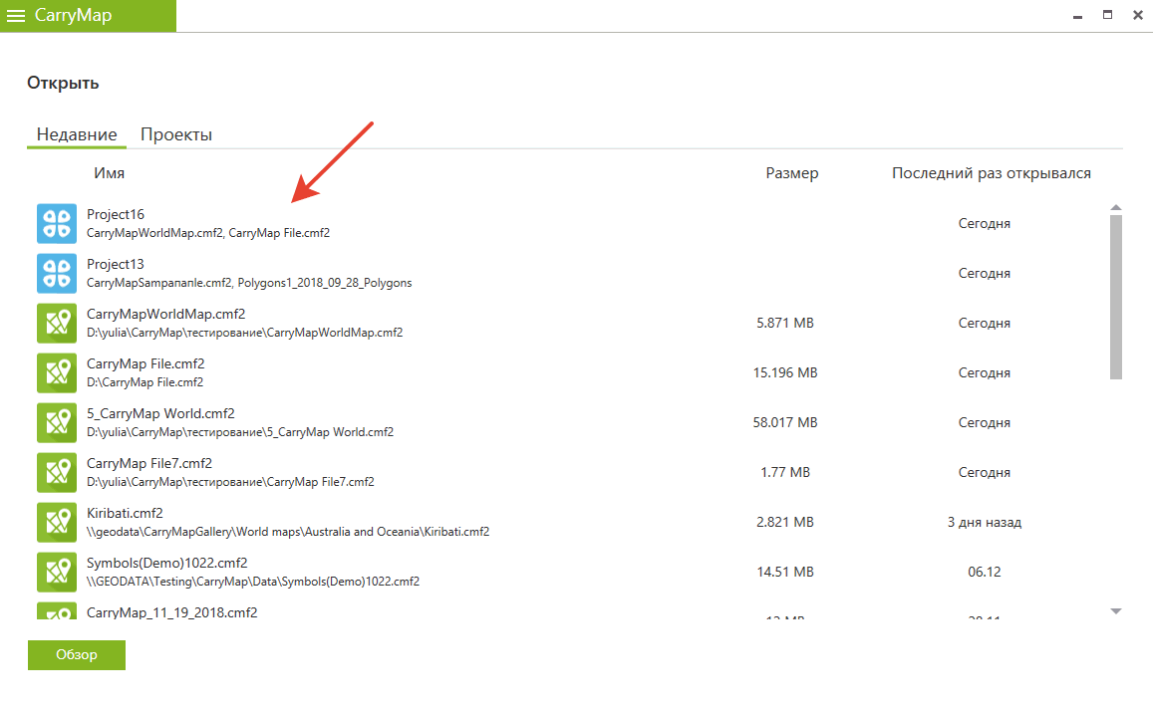Screen dimensions: 1153x712
Task: Select the CarryMap File.cmf2 file name
Action: tap(145, 364)
